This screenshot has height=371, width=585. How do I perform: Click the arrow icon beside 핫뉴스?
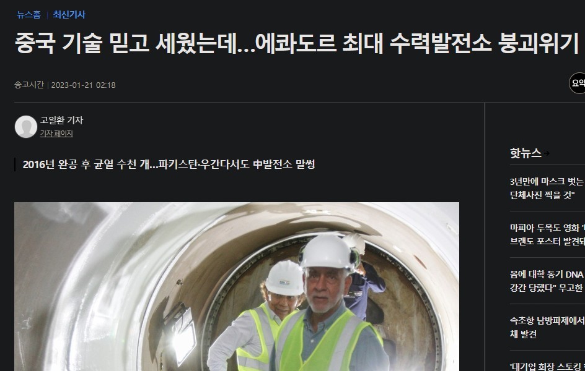547,153
